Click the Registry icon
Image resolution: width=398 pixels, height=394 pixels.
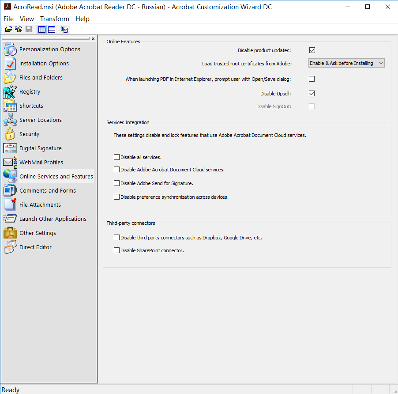point(10,92)
